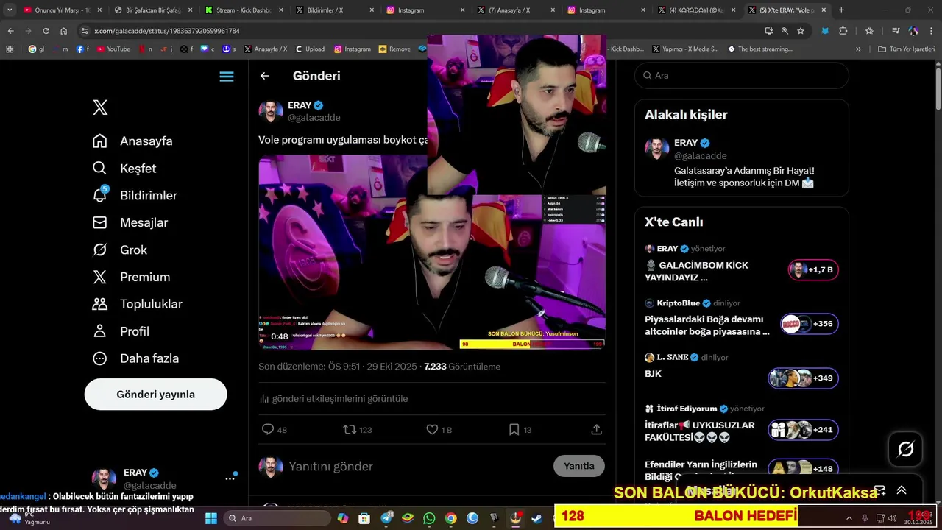Open tab search dropdown
Screen dimensions: 942x530
pyautogui.click(x=10, y=10)
